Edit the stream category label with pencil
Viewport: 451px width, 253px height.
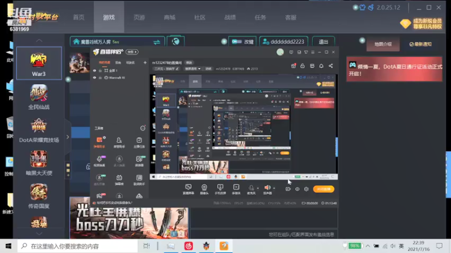pyautogui.click(x=177, y=69)
